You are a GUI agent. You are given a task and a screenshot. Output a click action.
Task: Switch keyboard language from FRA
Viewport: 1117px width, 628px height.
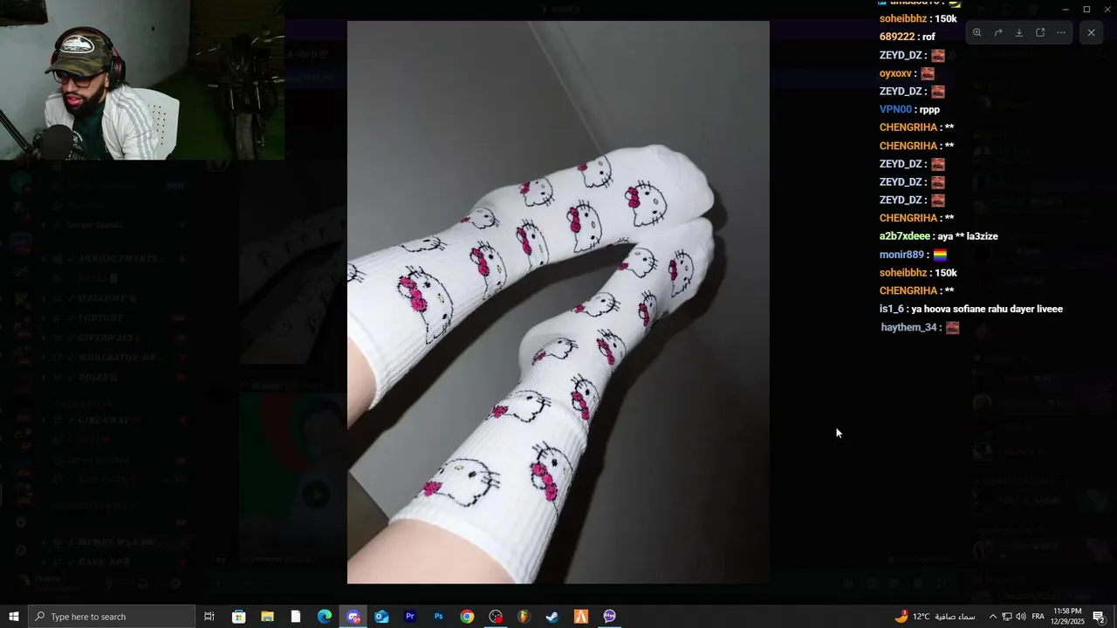[1038, 617]
